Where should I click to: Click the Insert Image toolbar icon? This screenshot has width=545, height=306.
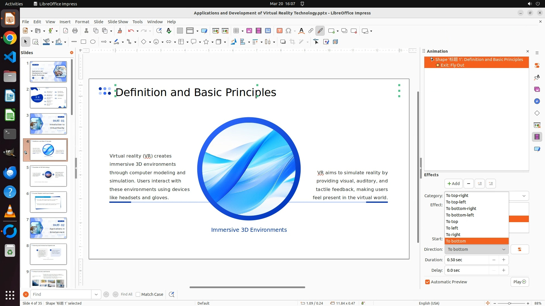pos(249,31)
